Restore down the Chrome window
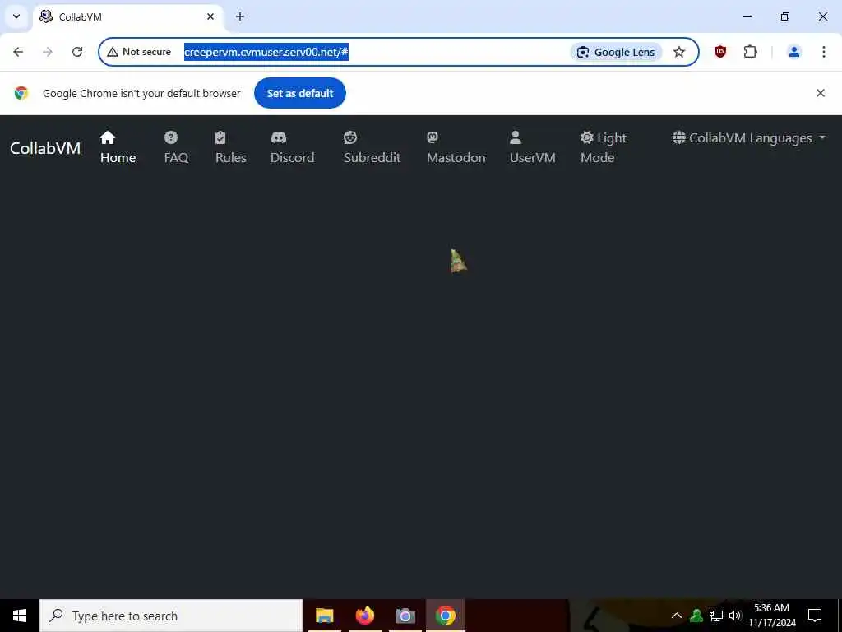The image size is (842, 632). coord(785,16)
